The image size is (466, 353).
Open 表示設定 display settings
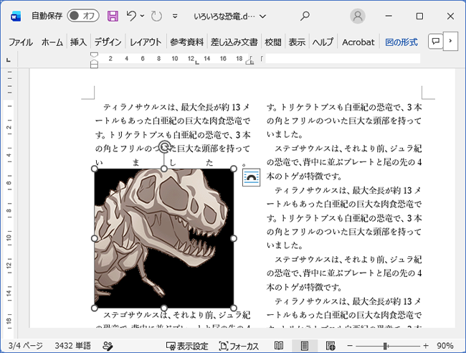pyautogui.click(x=187, y=346)
